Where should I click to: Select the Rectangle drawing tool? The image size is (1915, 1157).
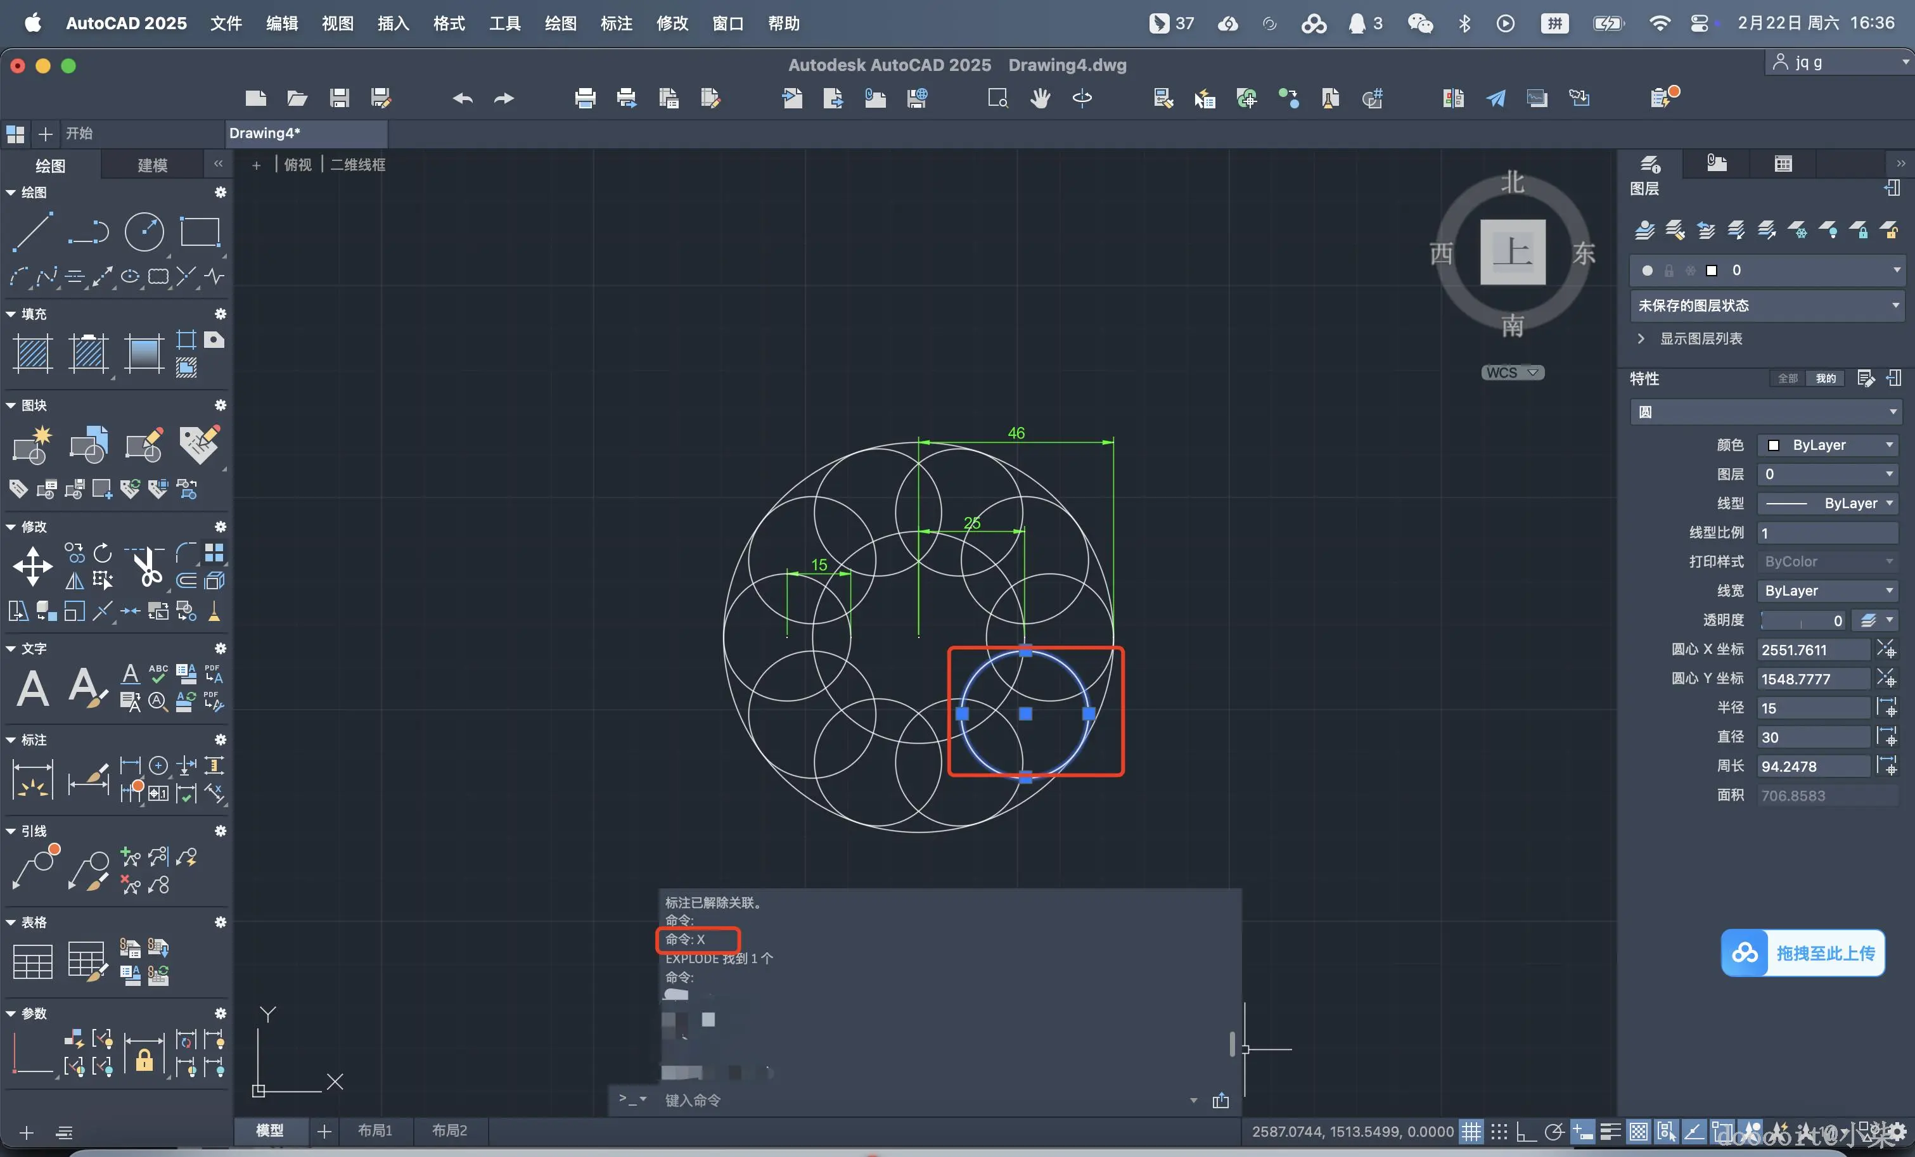200,231
